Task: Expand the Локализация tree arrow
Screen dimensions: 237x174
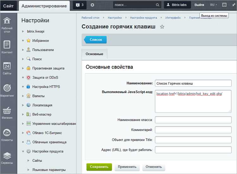Action: pyautogui.click(x=23, y=105)
